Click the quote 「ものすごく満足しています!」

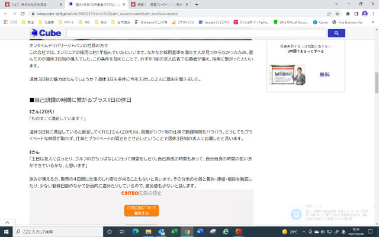(57, 118)
